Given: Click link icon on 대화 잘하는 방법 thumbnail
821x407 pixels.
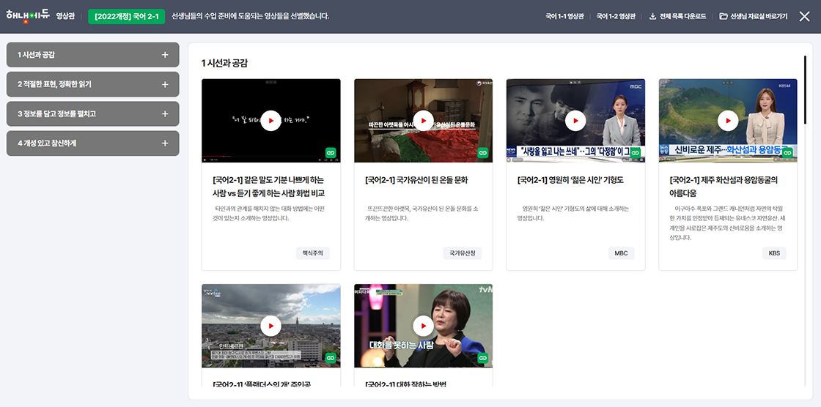Looking at the screenshot, I should tap(483, 358).
